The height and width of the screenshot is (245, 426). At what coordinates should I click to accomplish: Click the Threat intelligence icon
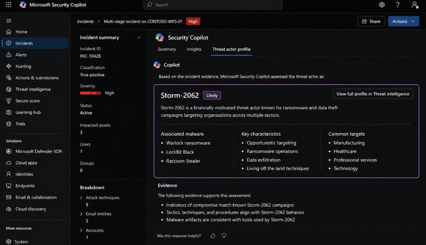click(9, 89)
